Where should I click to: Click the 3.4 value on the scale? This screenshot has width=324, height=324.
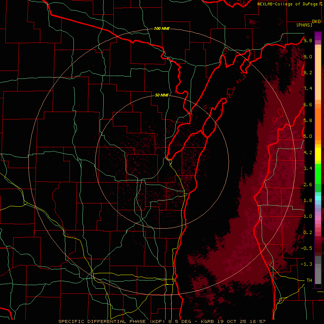308,168
